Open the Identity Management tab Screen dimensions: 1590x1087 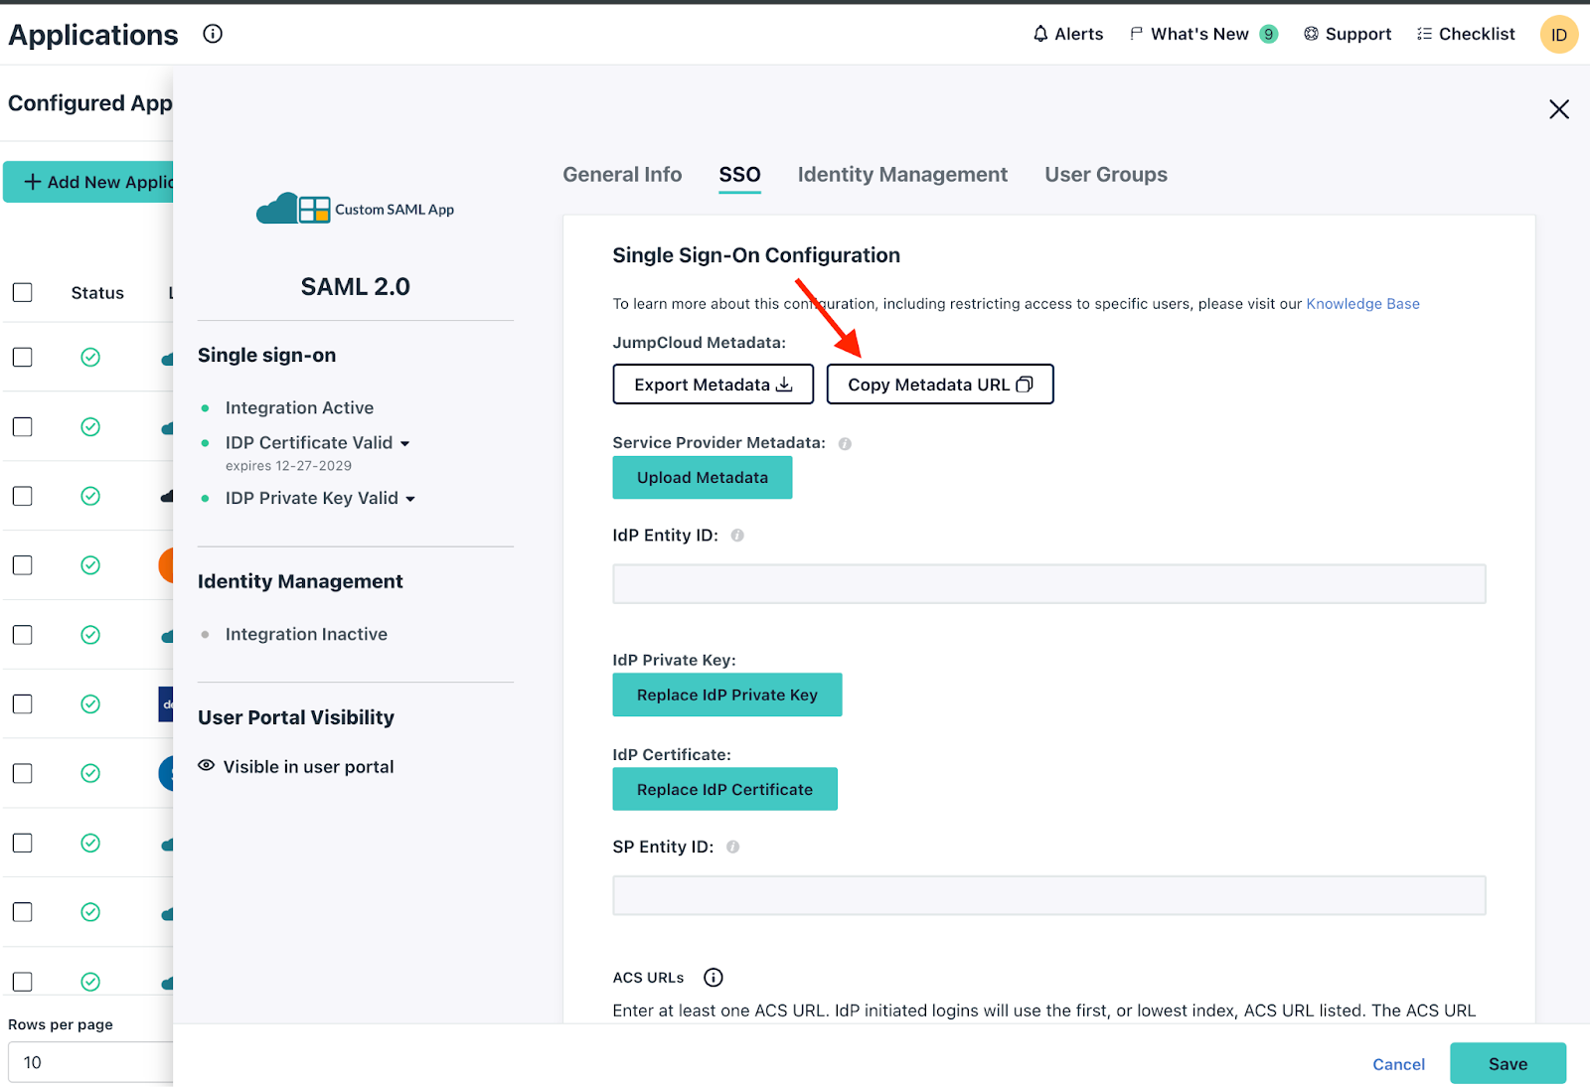coord(902,175)
